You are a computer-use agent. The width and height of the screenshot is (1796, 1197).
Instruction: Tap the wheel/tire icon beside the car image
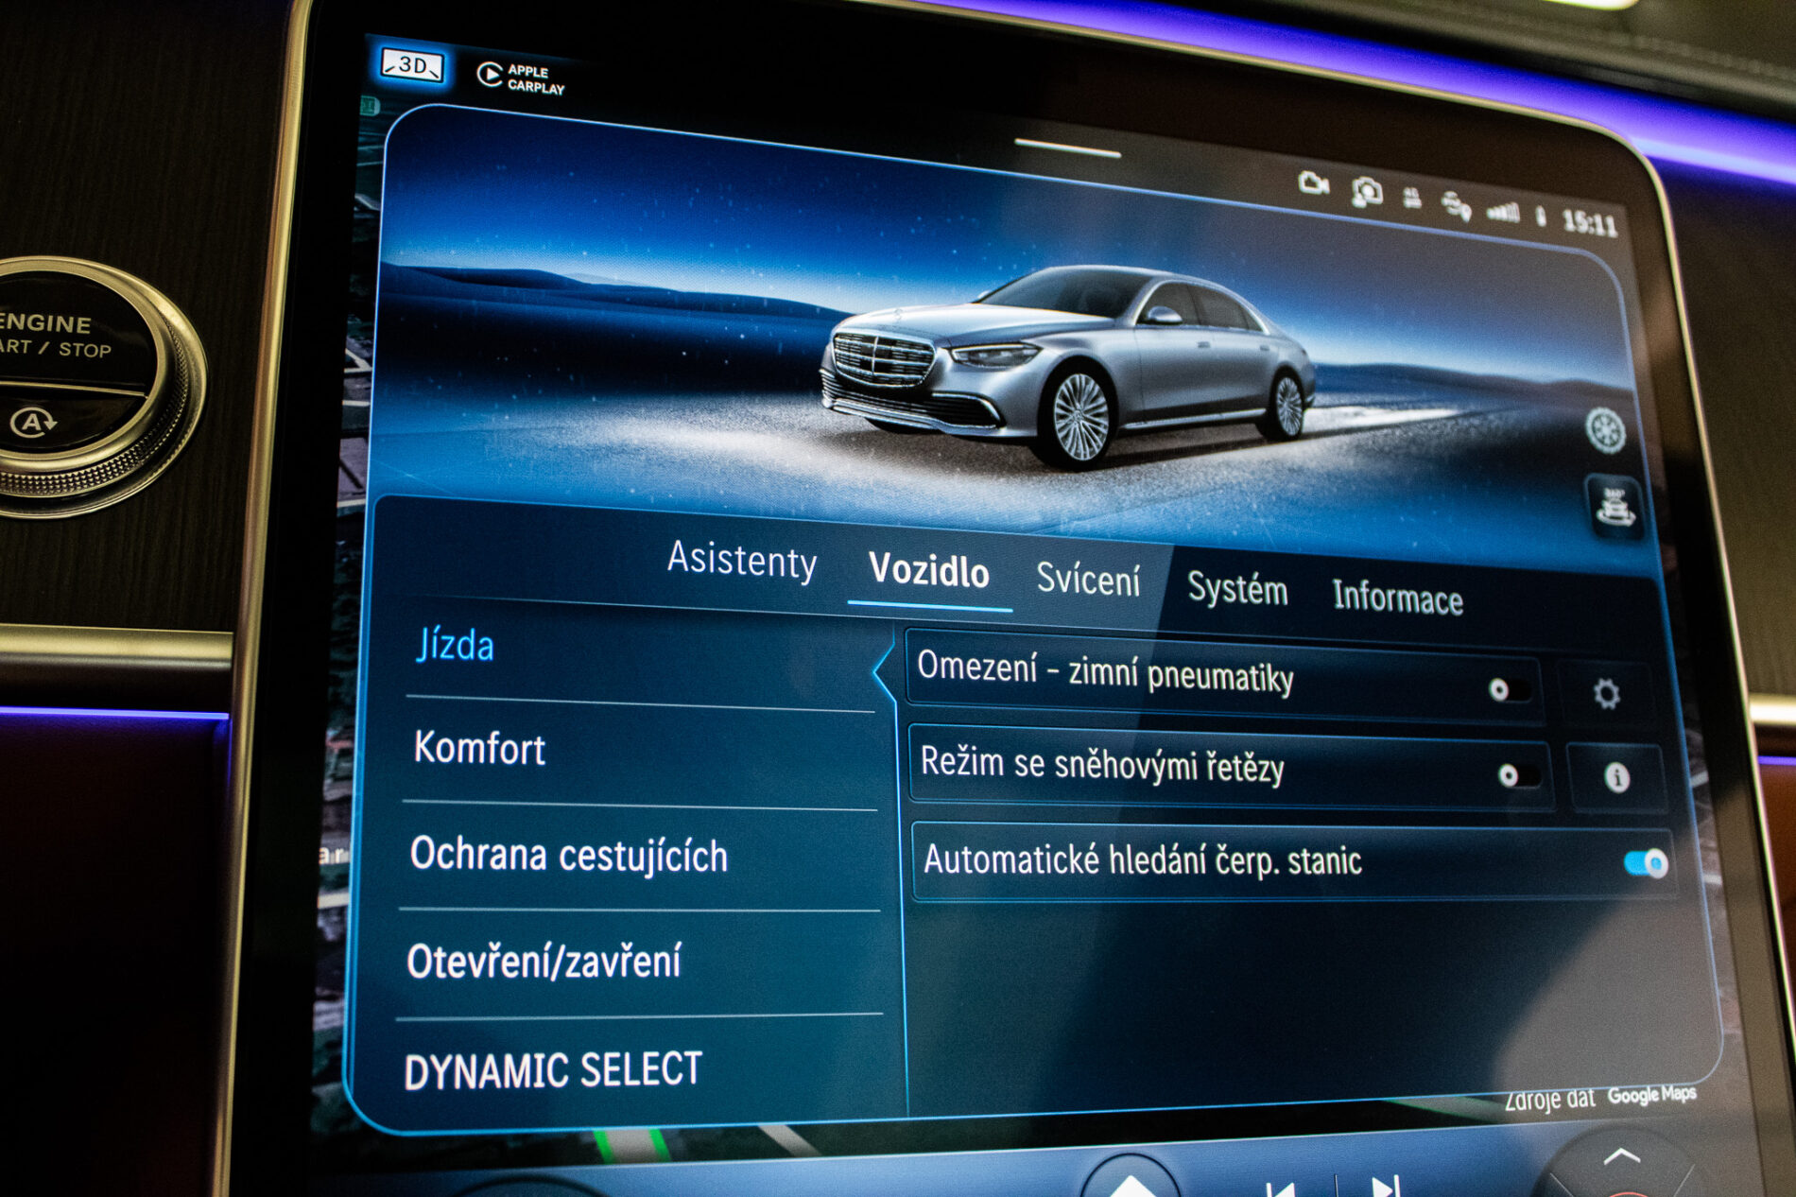click(x=1605, y=430)
